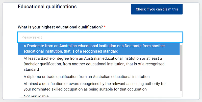
Task: Click the dropdown list's scroll down arrow
Action: (x=181, y=95)
